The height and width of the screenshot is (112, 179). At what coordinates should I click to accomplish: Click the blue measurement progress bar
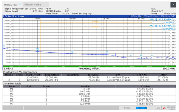(141, 108)
